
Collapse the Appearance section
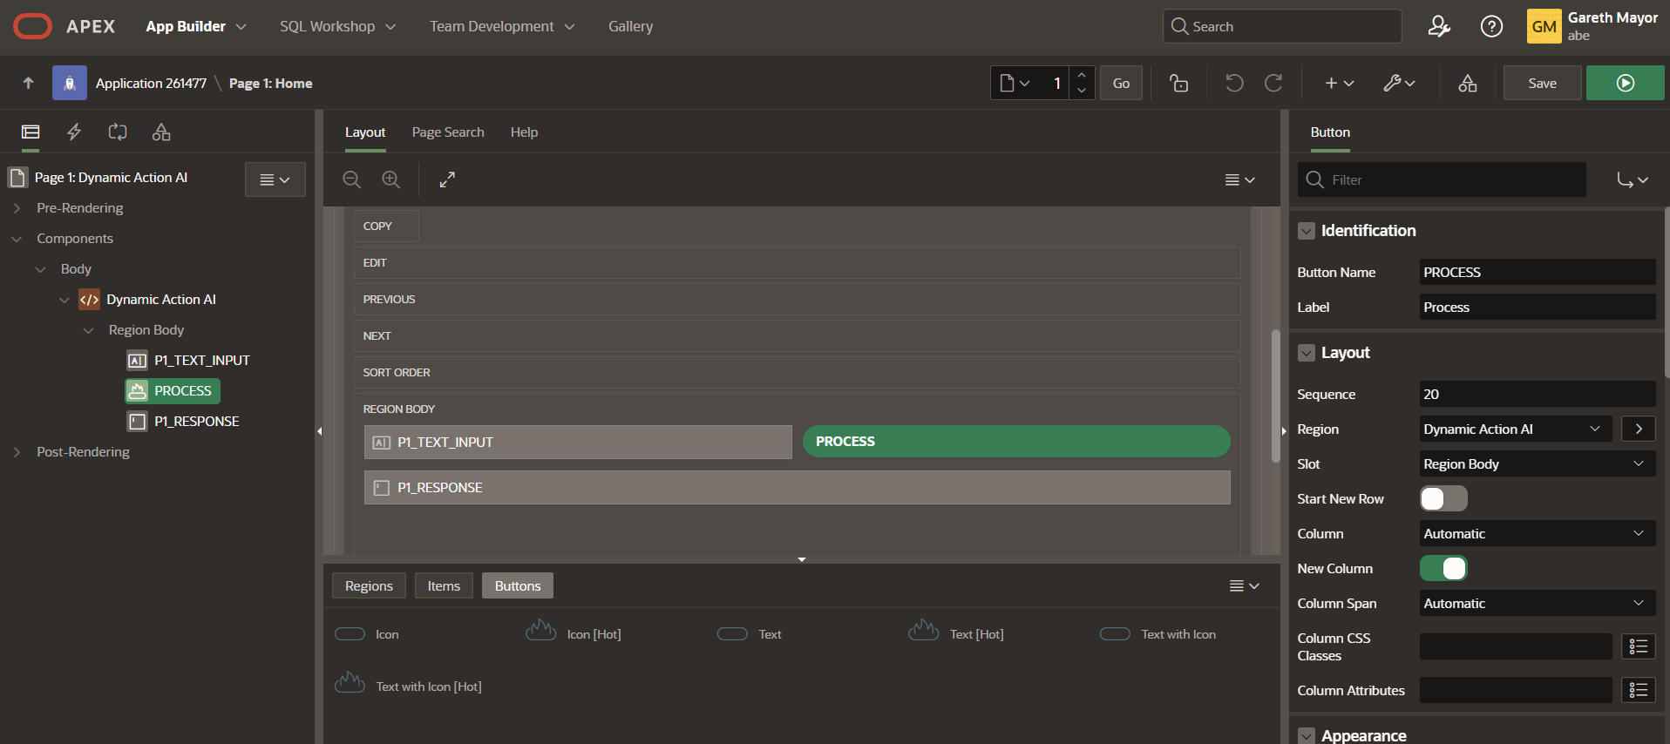(x=1307, y=735)
